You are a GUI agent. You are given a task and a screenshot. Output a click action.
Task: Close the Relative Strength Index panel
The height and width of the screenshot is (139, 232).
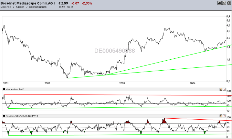click(x=224, y=116)
